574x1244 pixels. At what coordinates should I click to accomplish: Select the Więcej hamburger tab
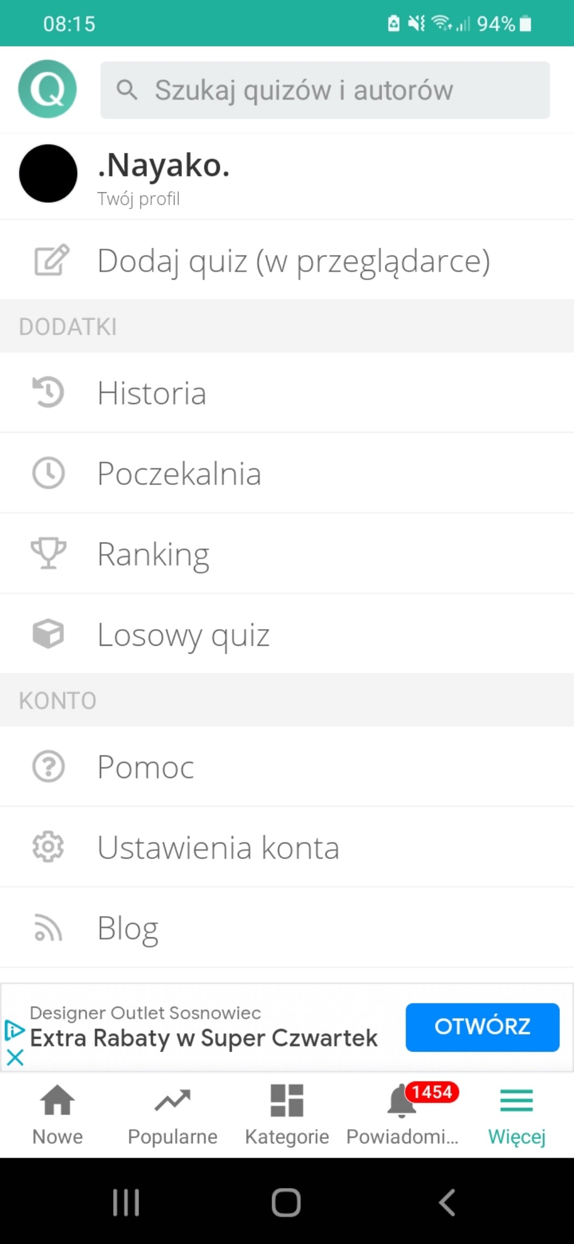(517, 1114)
